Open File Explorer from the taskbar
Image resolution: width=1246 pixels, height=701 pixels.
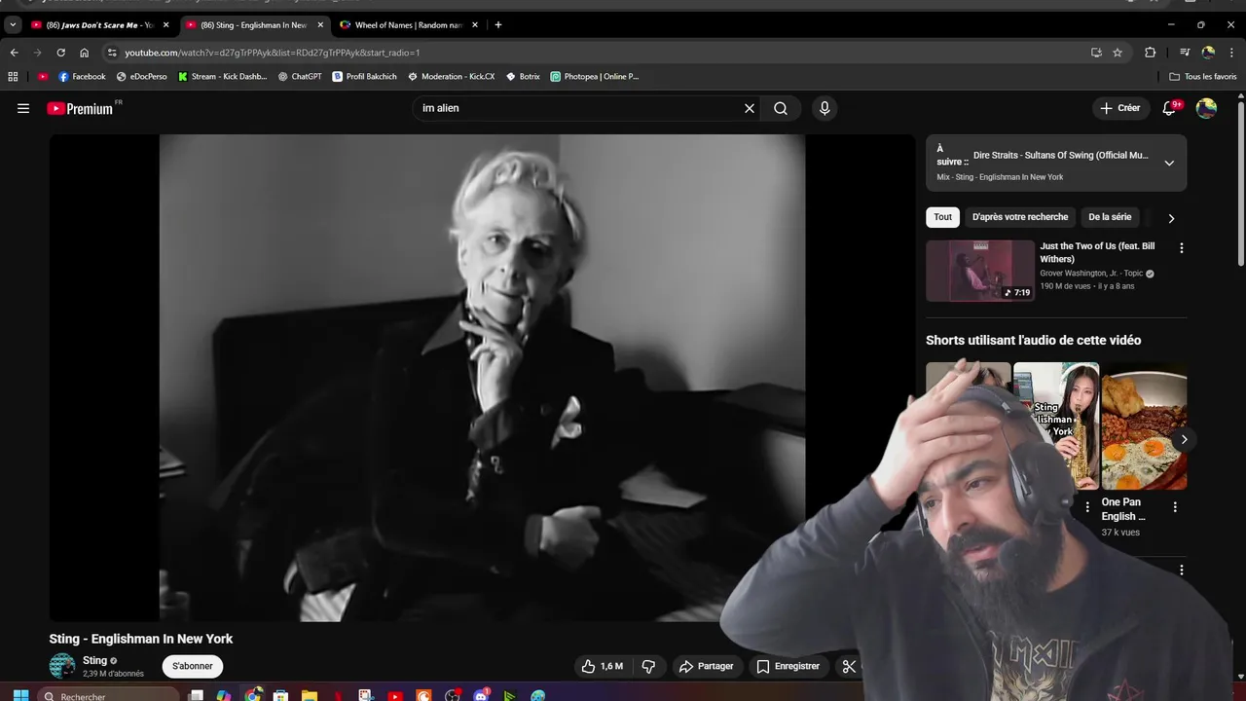click(x=310, y=696)
